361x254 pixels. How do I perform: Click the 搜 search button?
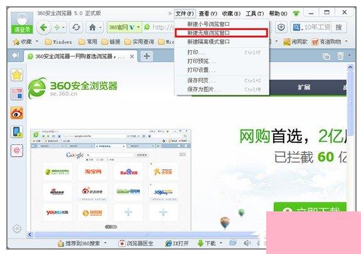[x=338, y=28]
